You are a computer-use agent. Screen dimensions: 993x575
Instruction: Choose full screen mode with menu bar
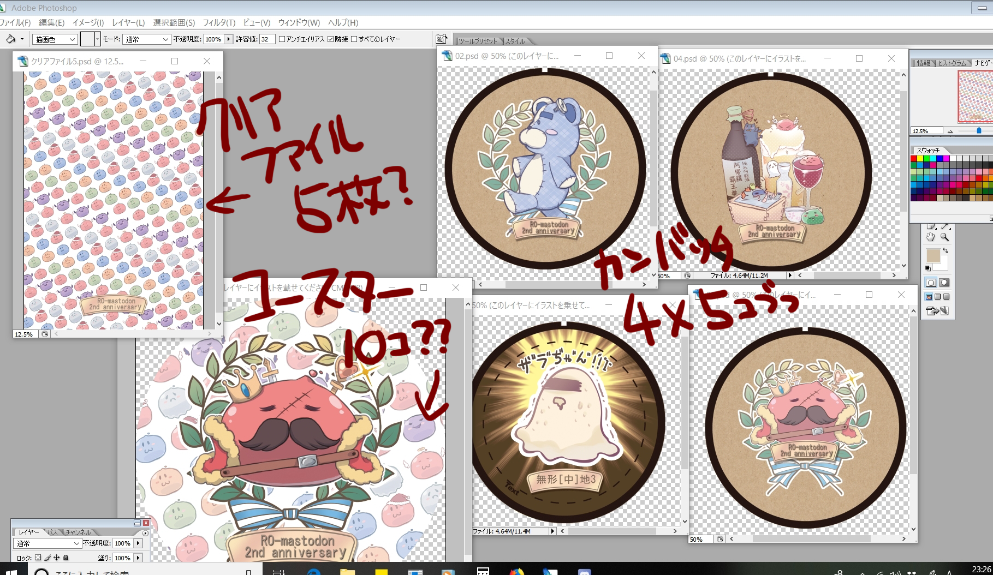937,297
